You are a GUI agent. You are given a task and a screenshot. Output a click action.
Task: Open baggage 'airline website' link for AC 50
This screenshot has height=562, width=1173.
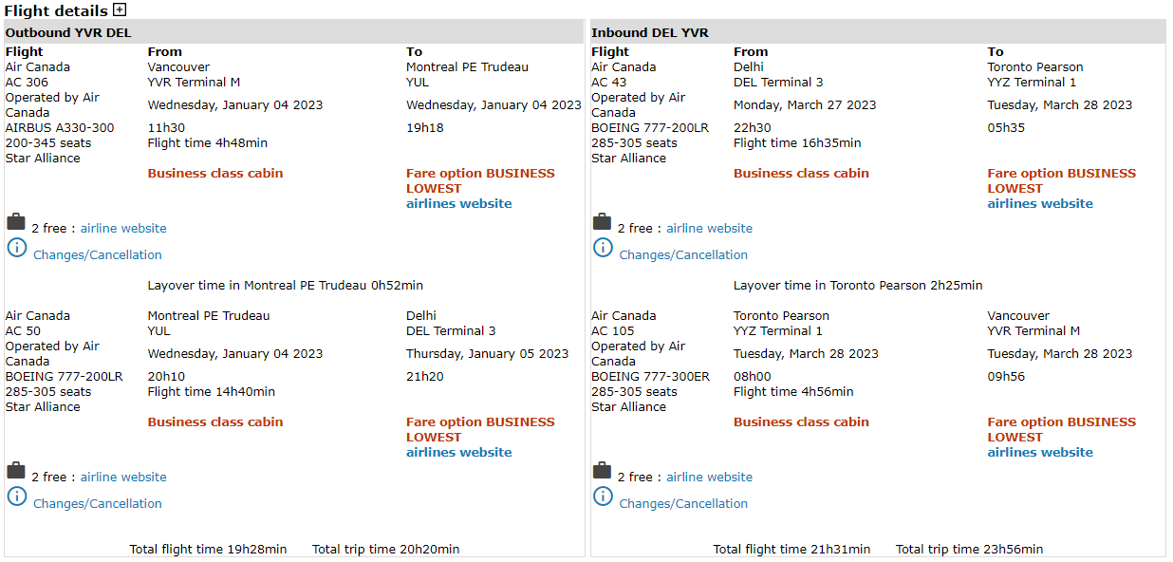(x=123, y=478)
